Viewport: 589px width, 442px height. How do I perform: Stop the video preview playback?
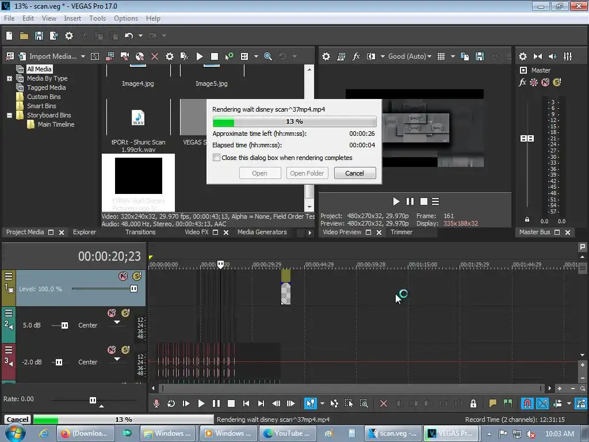(x=424, y=201)
